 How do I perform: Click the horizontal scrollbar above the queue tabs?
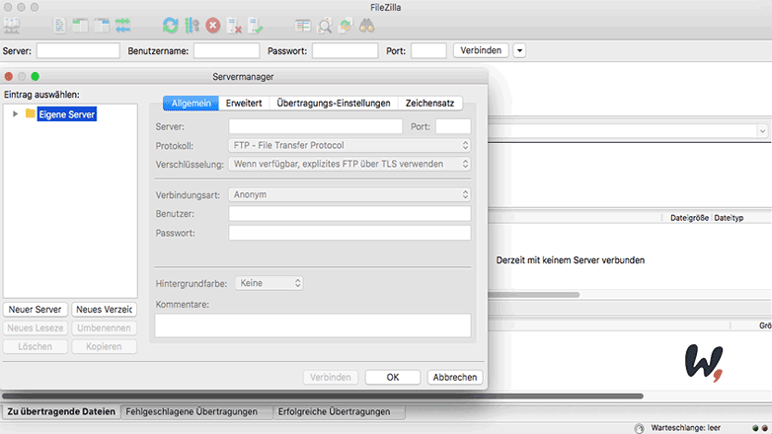[323, 396]
